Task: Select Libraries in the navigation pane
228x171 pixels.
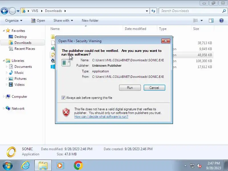Action: click(x=18, y=61)
